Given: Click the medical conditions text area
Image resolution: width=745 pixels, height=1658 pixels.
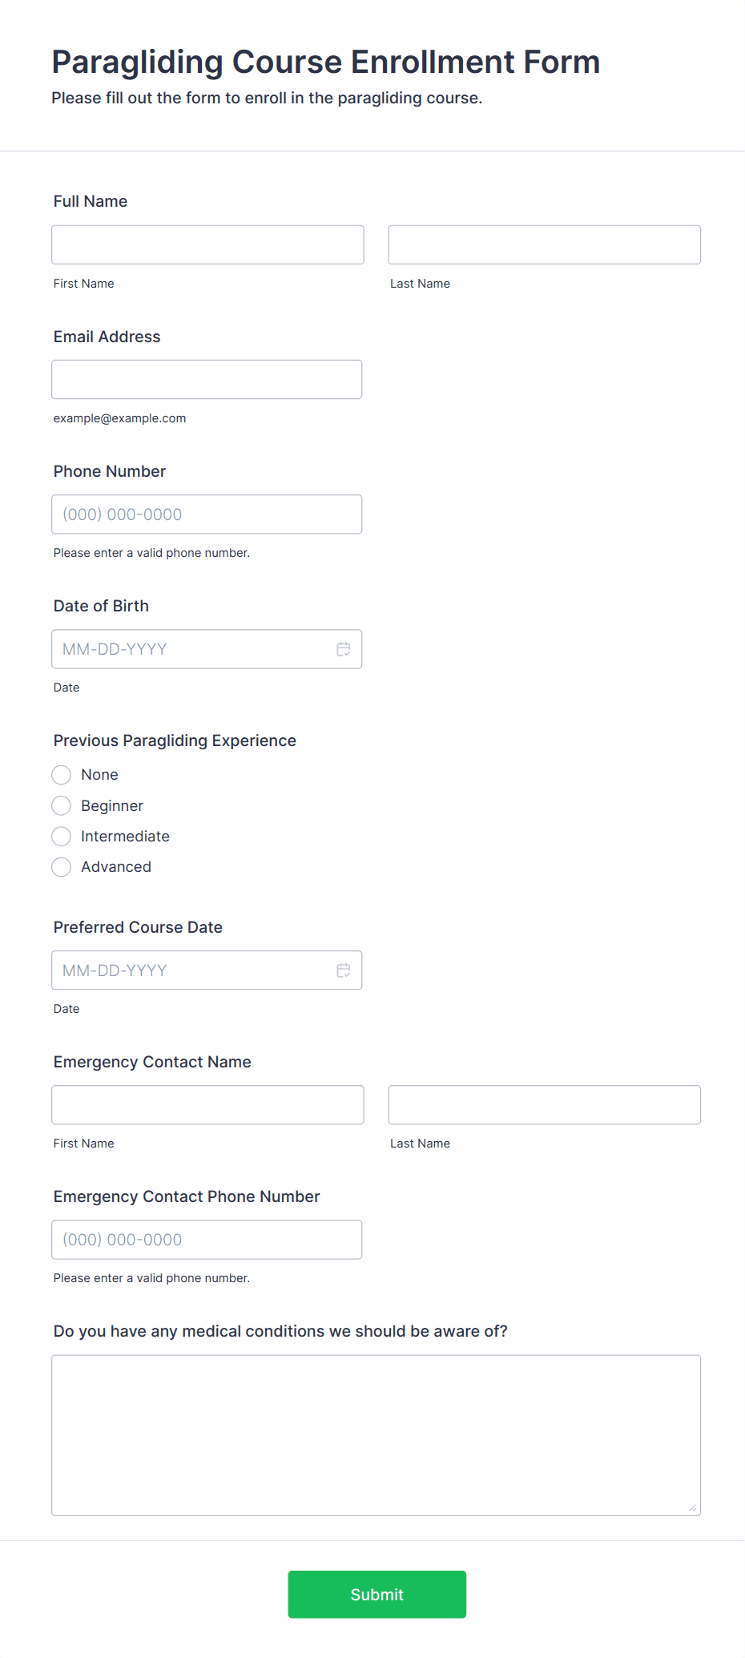Looking at the screenshot, I should [377, 1435].
